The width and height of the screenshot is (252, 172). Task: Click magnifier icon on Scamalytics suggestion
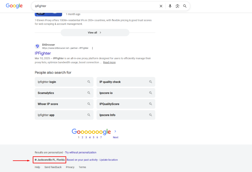pyautogui.click(x=89, y=93)
